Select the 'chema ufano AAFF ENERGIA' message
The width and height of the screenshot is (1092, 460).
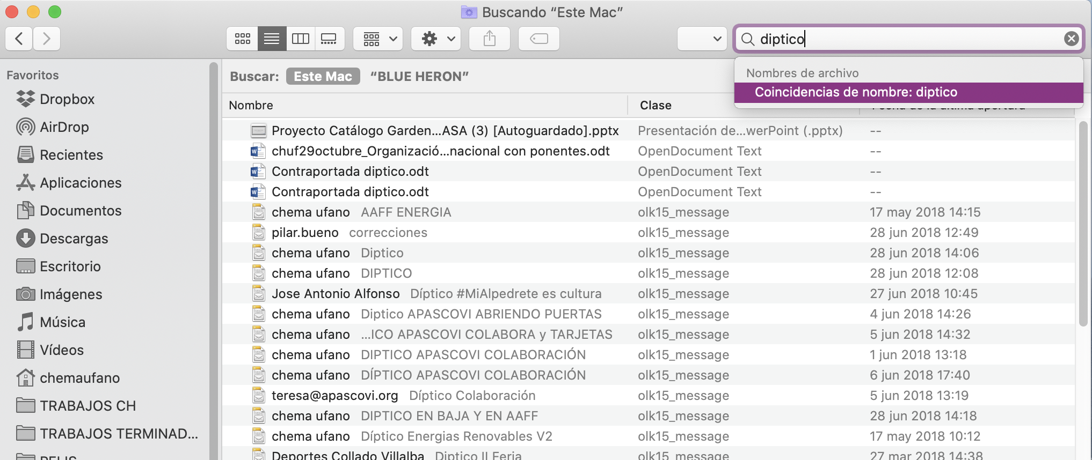coord(649,212)
